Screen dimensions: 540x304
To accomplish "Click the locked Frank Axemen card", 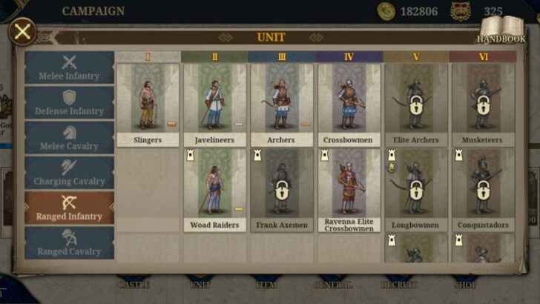I will 282,191.
